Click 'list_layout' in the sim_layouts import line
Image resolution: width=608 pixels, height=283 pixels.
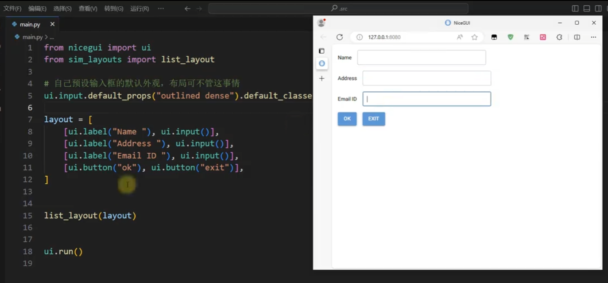tap(188, 59)
